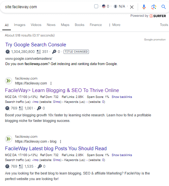Open three-dot menu next to https://facileway.com
The height and width of the screenshot is (186, 169).
(x=51, y=83)
